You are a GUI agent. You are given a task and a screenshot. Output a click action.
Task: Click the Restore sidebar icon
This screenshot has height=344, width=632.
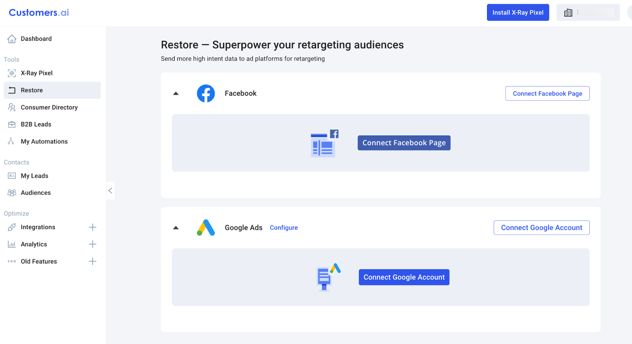click(12, 90)
